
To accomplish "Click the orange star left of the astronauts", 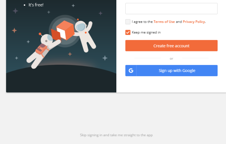I will click(x=14, y=30).
